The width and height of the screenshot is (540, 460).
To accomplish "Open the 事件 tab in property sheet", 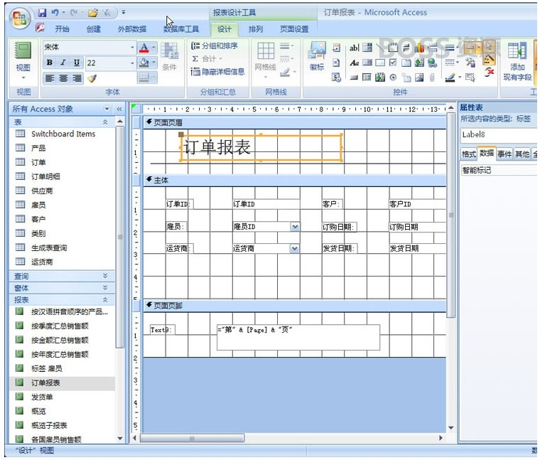I will 504,154.
